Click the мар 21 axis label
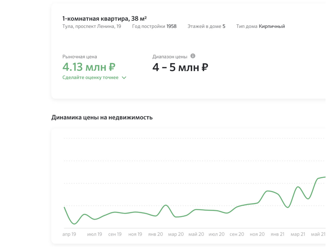 click(298, 234)
